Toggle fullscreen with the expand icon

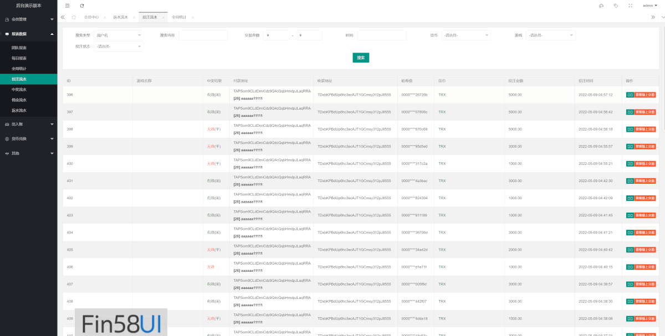[631, 6]
